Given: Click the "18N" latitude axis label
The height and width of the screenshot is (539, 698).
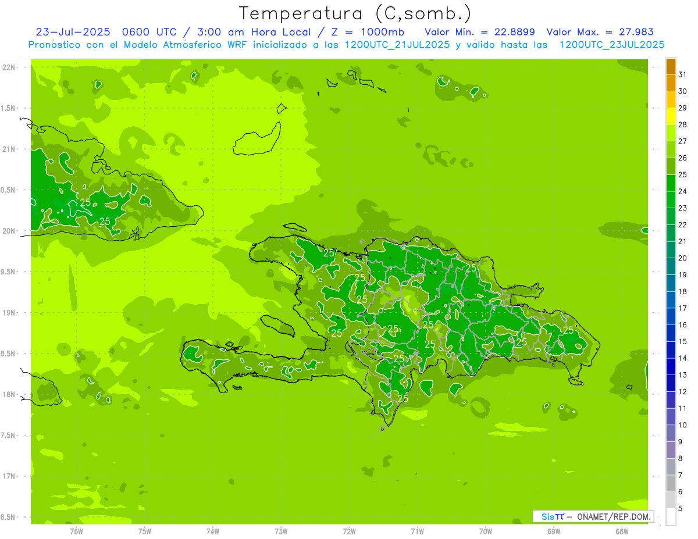Looking at the screenshot, I should coord(9,394).
